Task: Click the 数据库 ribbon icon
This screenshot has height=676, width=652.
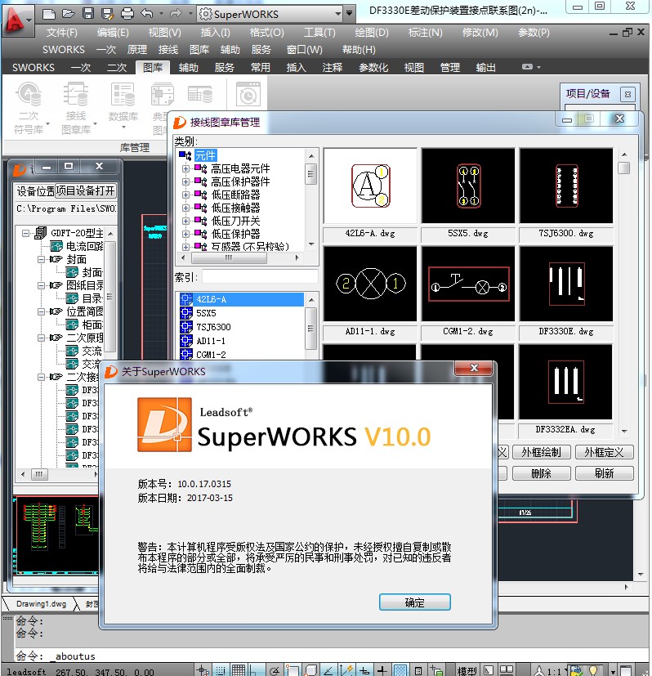Action: point(123,104)
